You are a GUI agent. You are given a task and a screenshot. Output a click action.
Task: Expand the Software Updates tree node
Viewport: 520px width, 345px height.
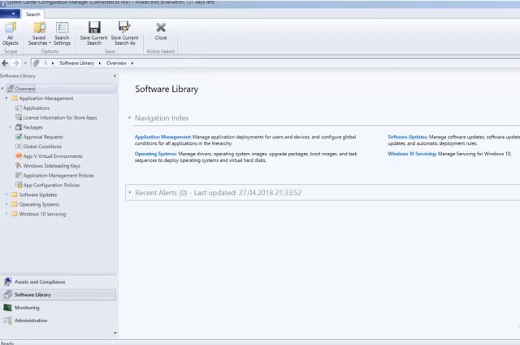tap(6, 194)
